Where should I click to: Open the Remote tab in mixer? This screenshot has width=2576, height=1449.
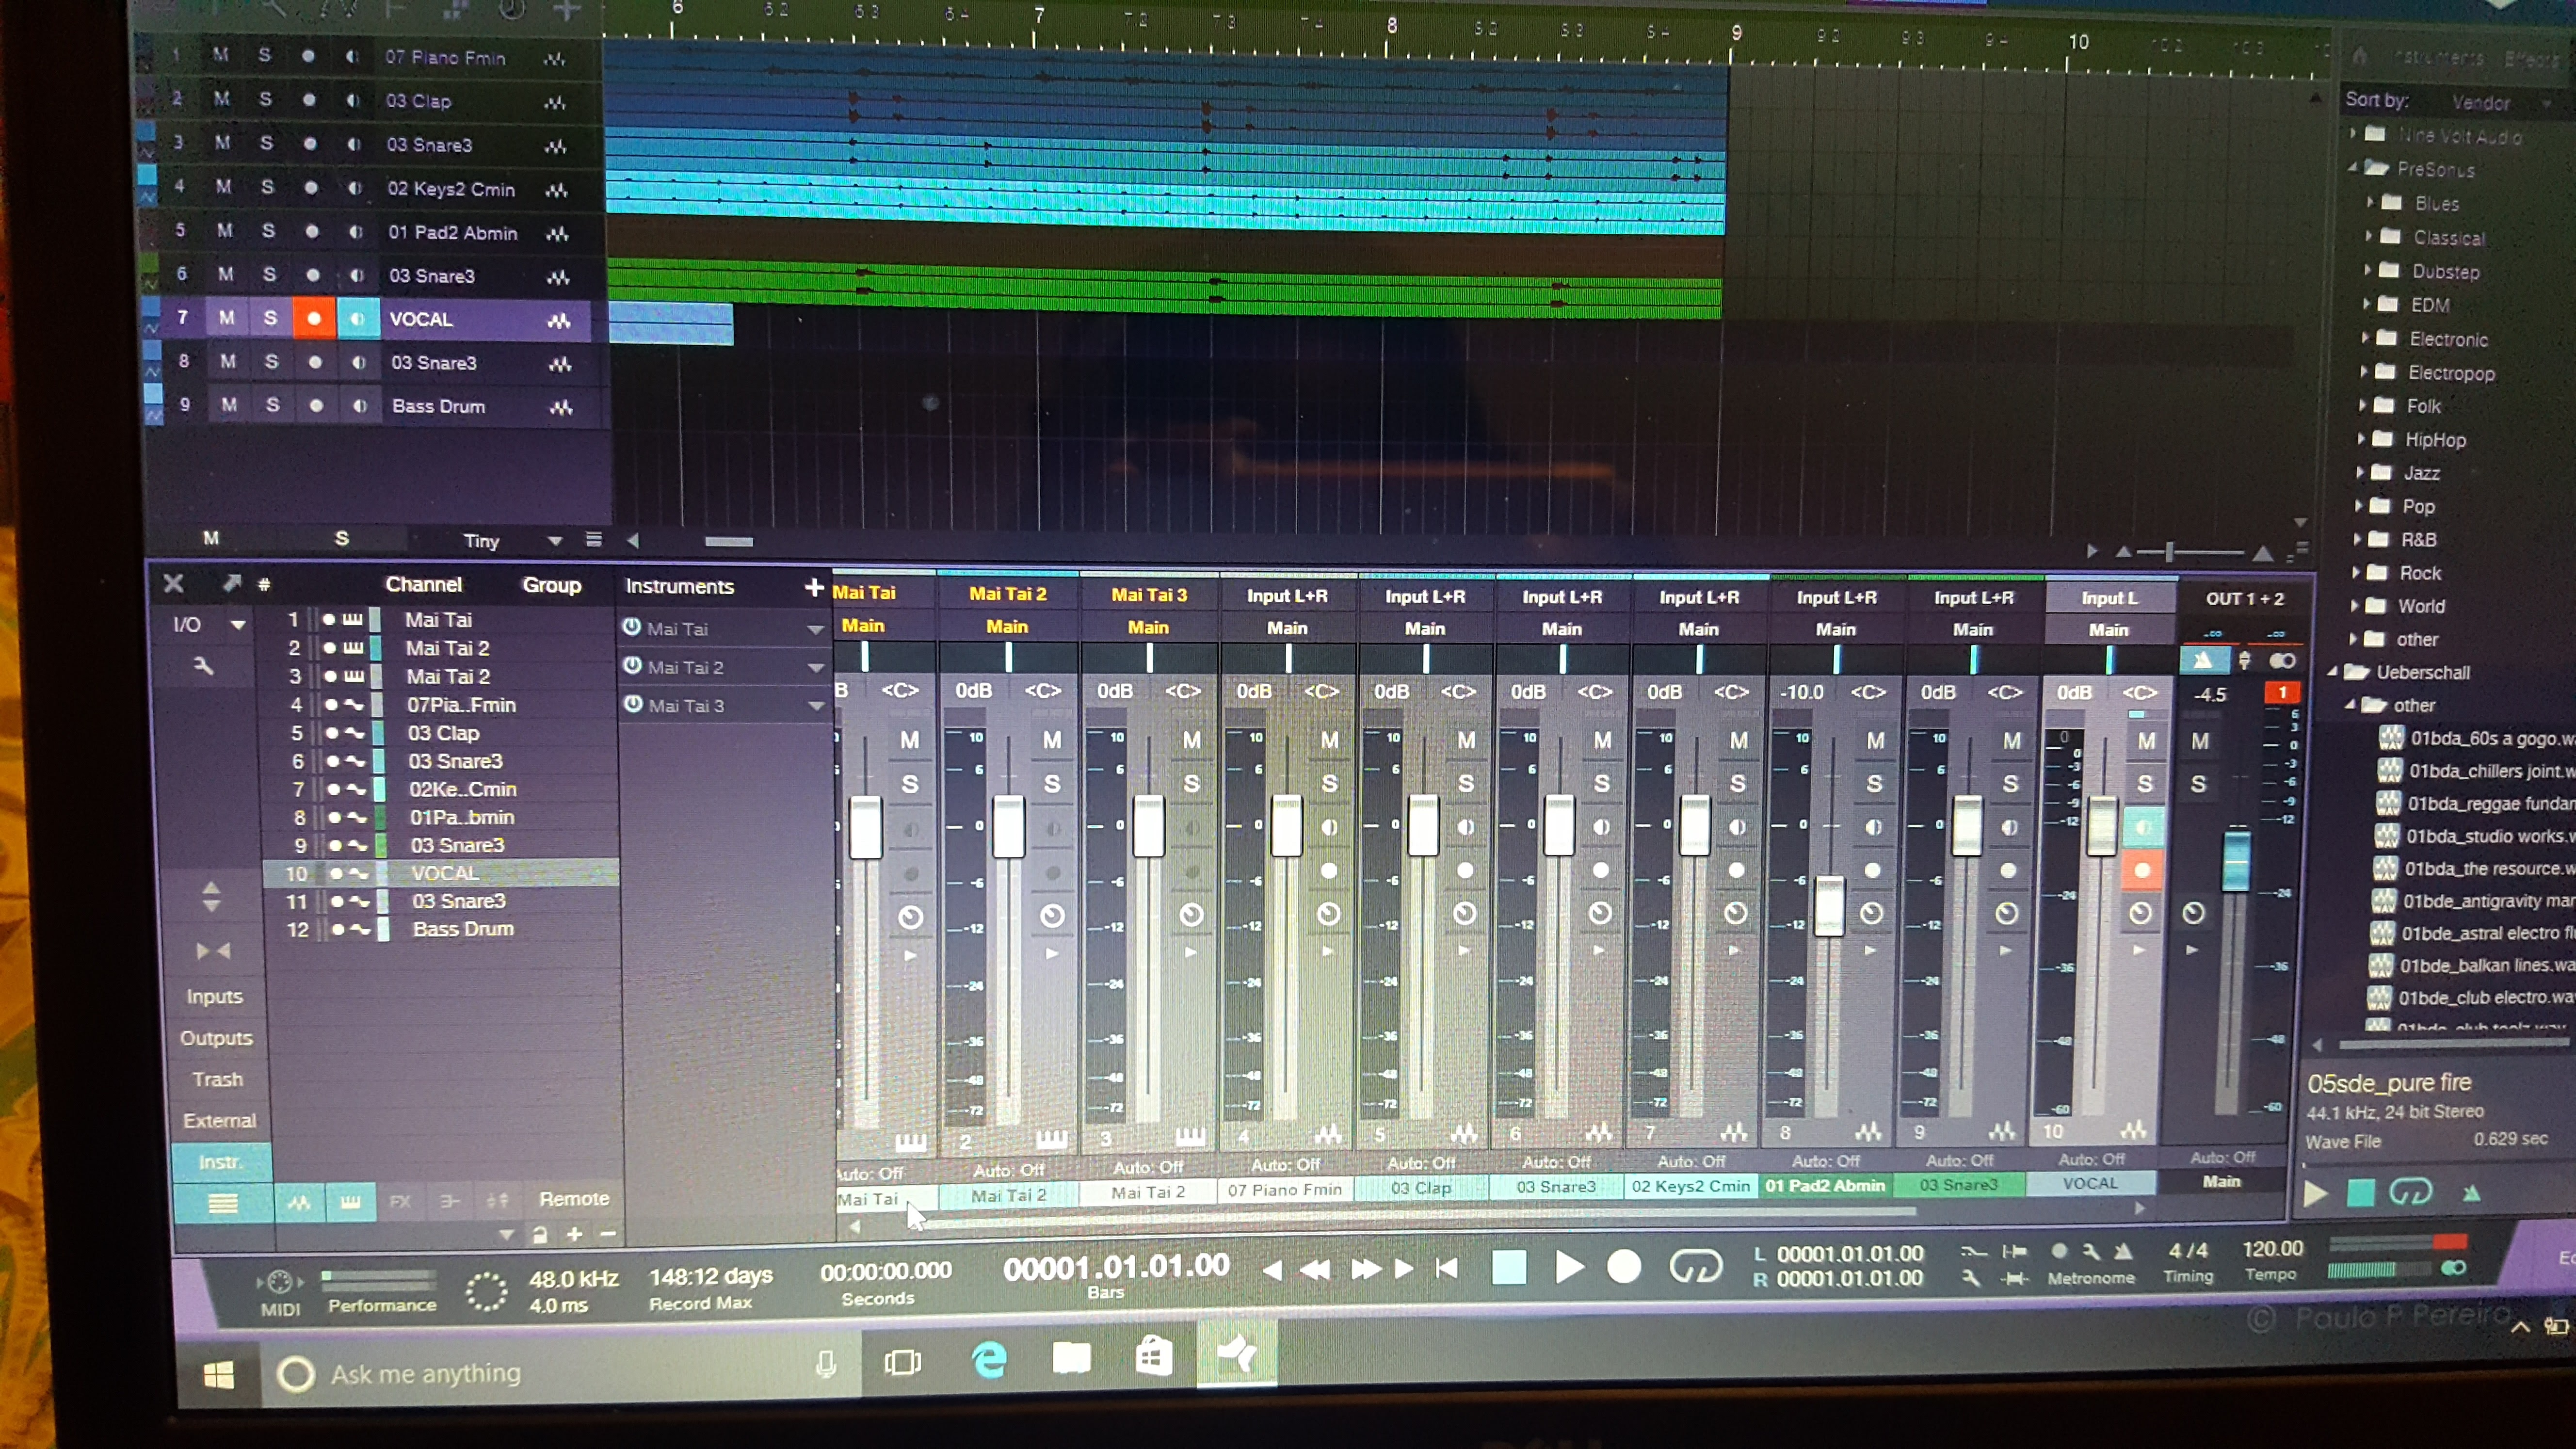(x=573, y=1198)
